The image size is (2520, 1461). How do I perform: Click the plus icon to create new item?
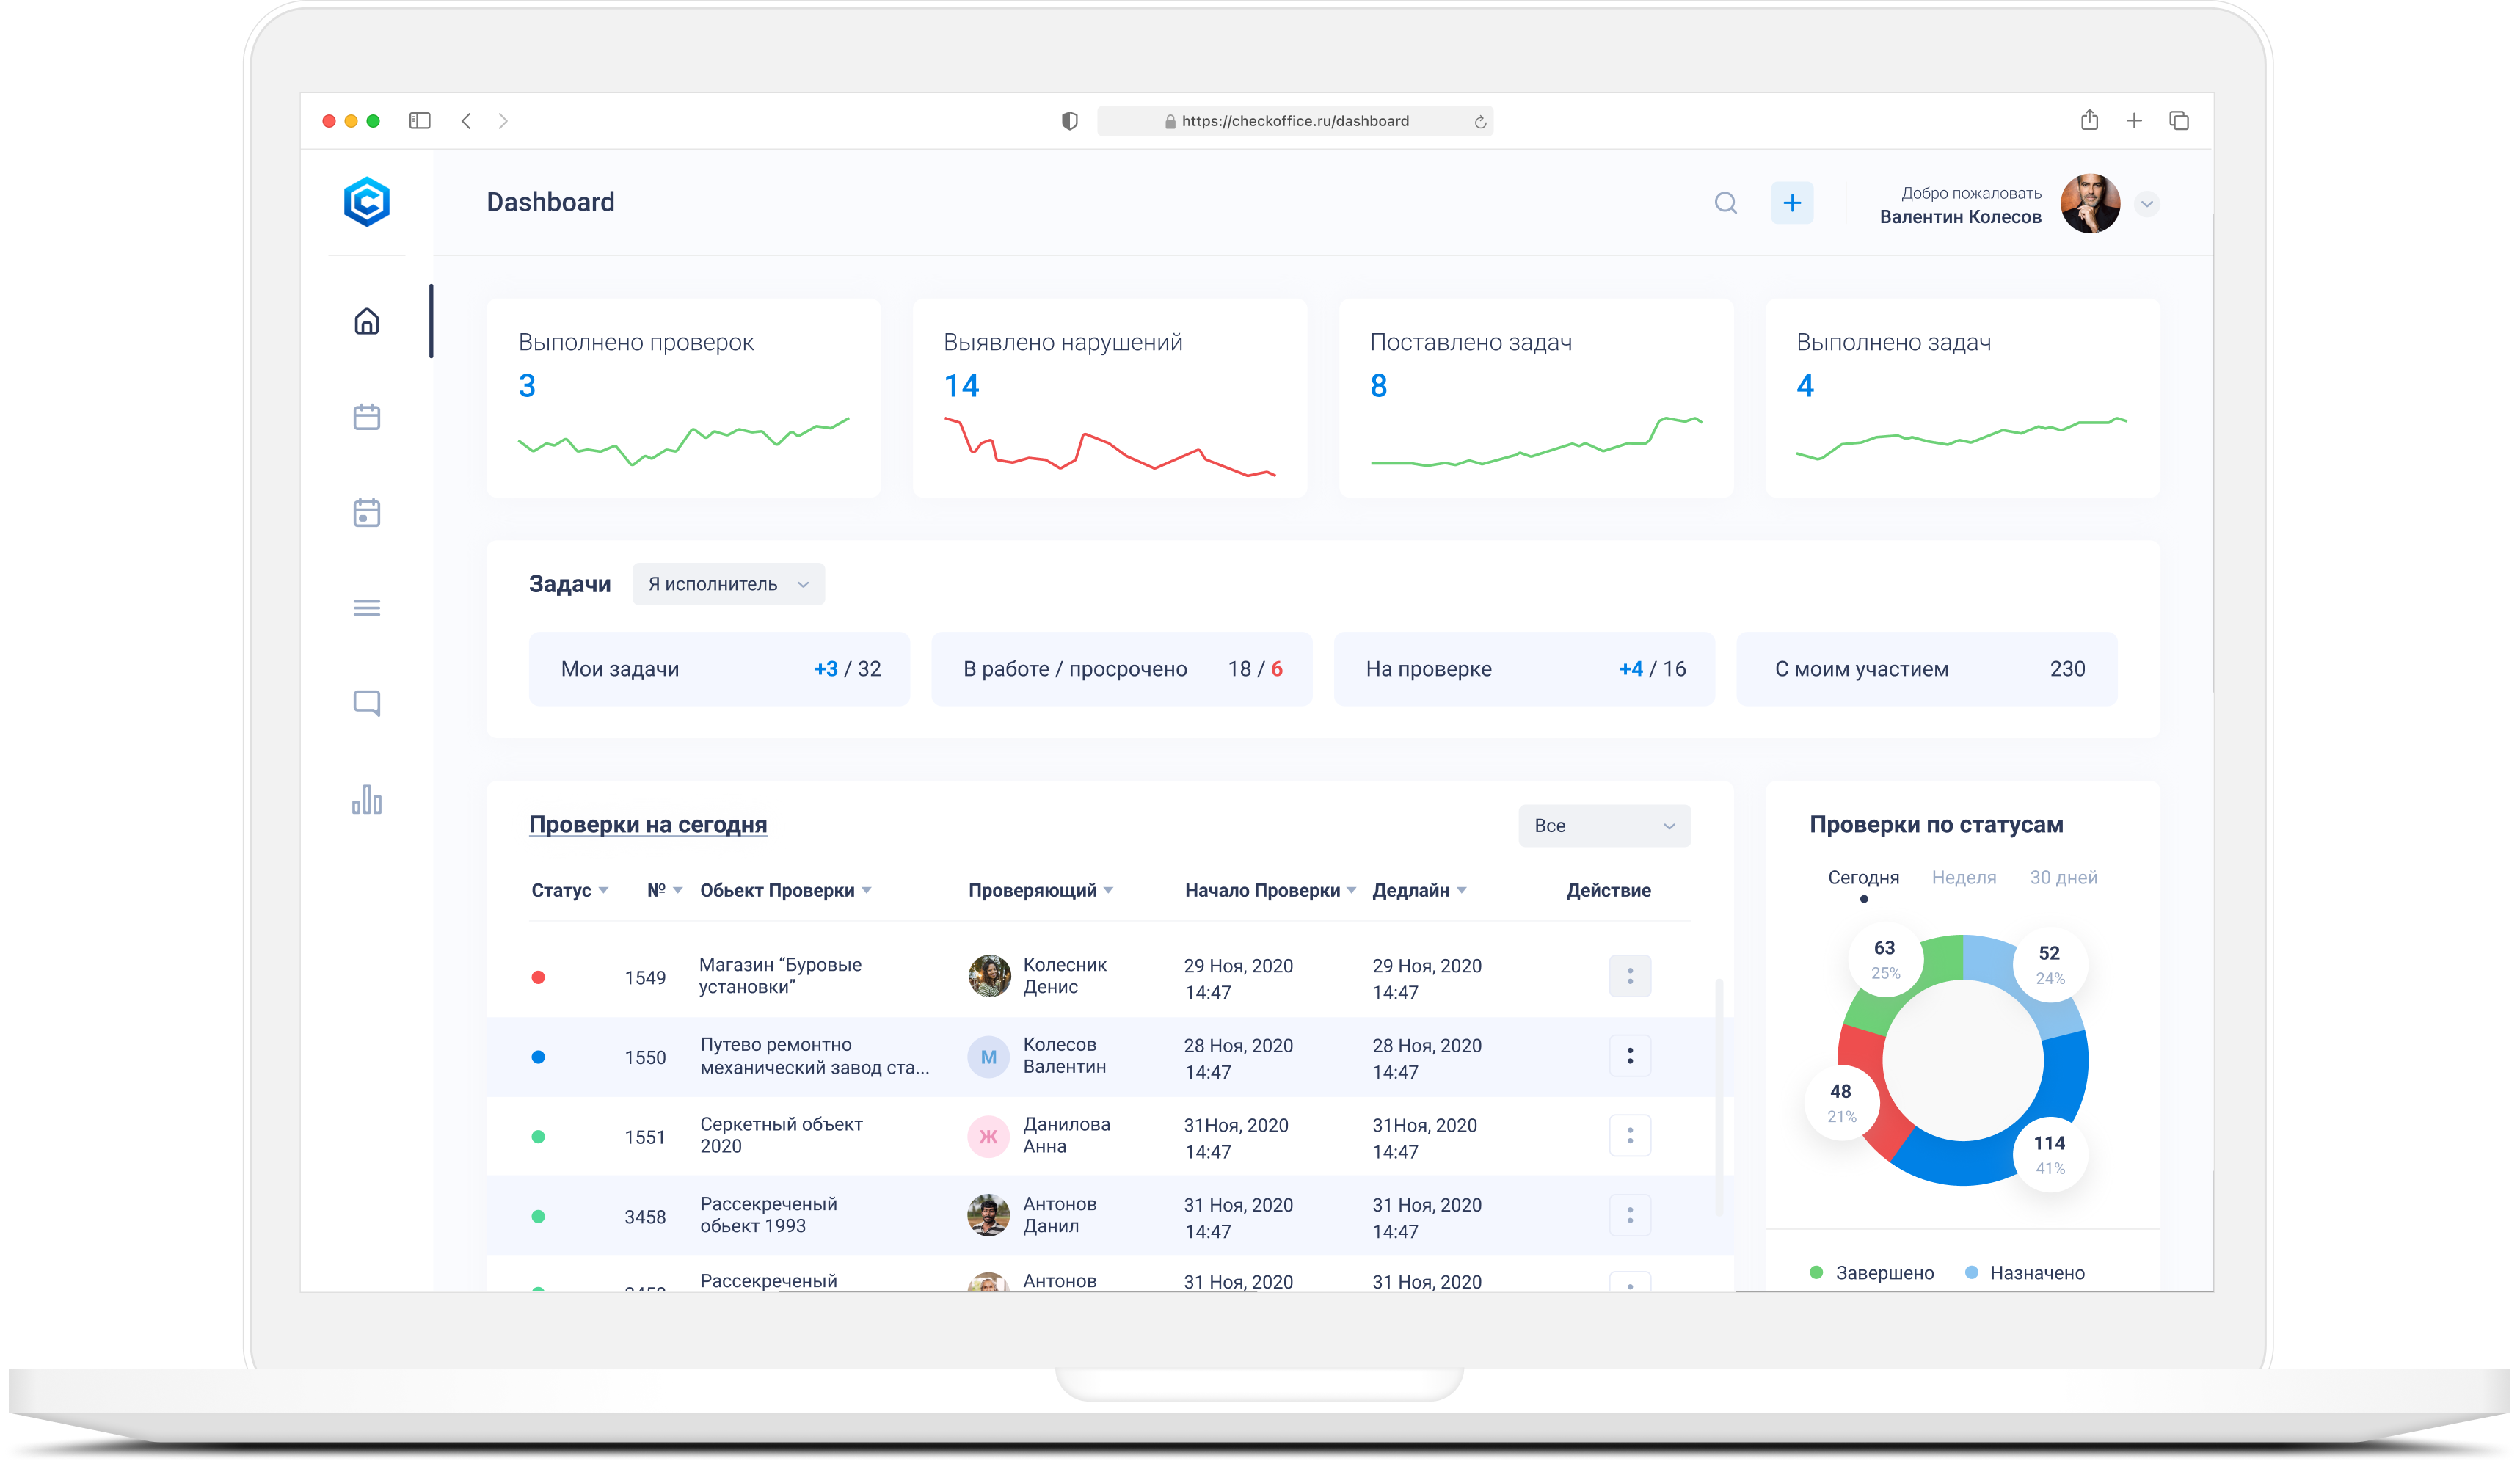pos(1792,202)
